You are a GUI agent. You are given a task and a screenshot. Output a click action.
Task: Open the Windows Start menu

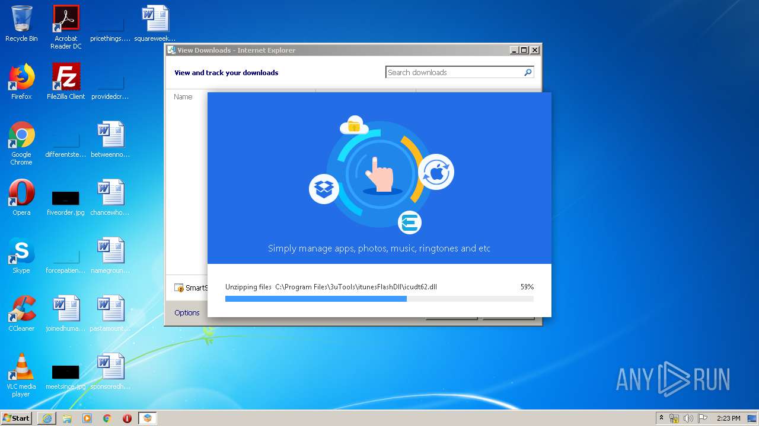tap(16, 418)
